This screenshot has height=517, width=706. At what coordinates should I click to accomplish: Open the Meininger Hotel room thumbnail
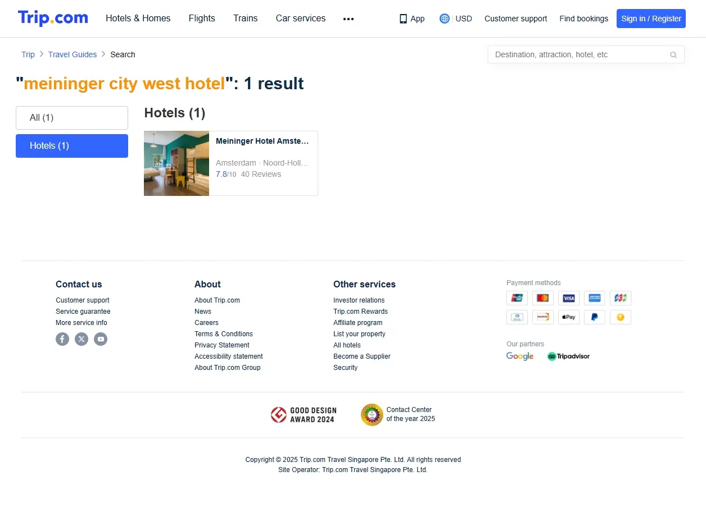click(x=176, y=163)
